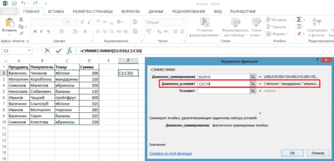This screenshot has height=161, width=334.
Task: Open the font name combo box
Action: (48, 22)
